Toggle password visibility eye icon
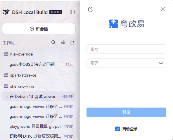The height and width of the screenshot is (140, 173). [161, 63]
